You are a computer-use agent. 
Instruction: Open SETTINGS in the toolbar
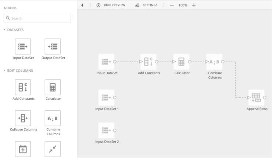click(x=146, y=5)
